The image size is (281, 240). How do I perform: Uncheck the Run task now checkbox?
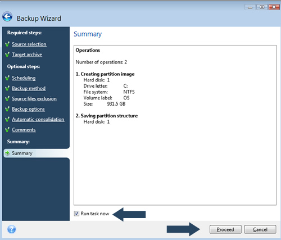click(x=76, y=214)
